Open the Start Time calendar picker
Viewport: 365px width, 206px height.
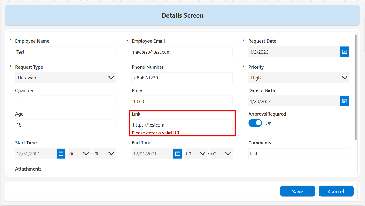(x=61, y=153)
